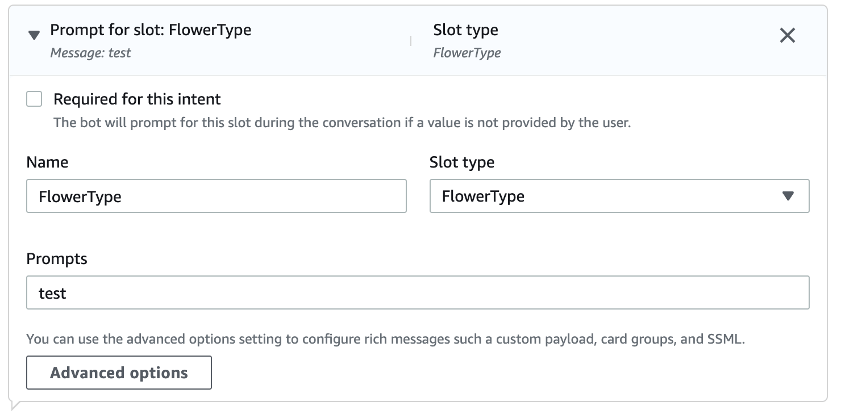Collapse the slot panel using the triangle icon
Viewport: 841px width, 418px height.
tap(34, 36)
